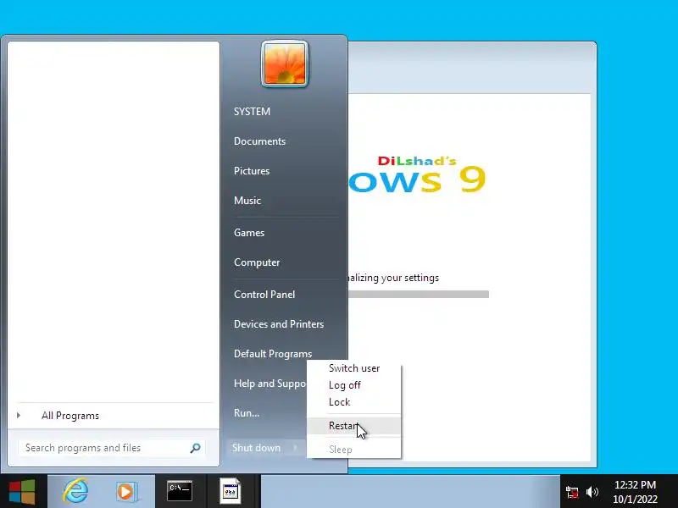Screen dimensions: 678x508
Task: Select Restart in power menu
Action: click(x=353, y=426)
